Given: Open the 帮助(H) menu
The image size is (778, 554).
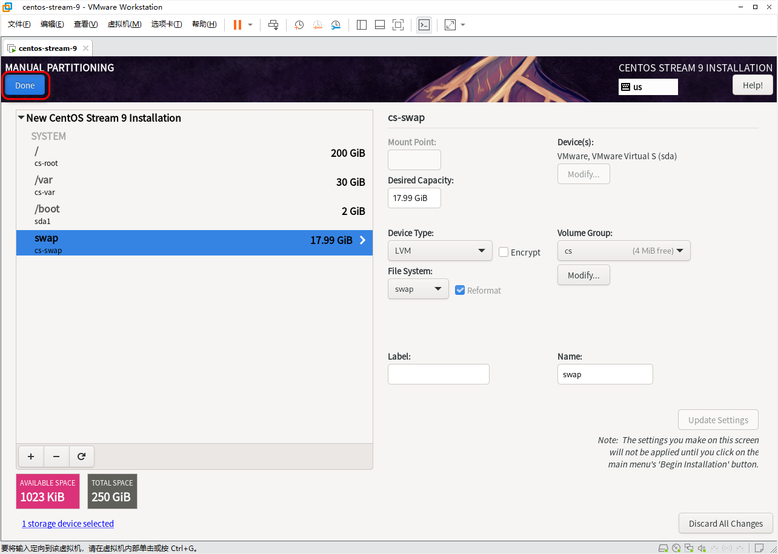Looking at the screenshot, I should click(x=204, y=24).
